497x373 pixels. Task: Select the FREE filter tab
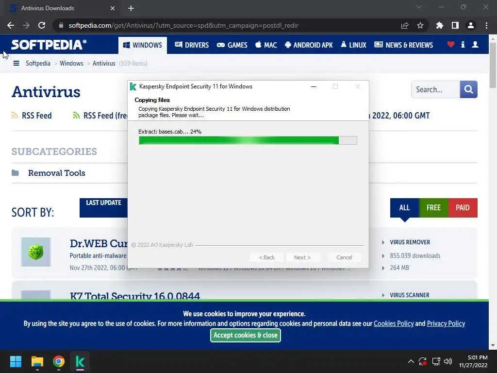[x=433, y=208]
